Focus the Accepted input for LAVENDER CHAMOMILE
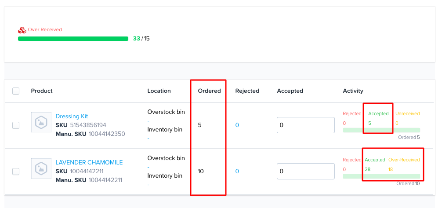The width and height of the screenshot is (442, 208). pyautogui.click(x=305, y=172)
